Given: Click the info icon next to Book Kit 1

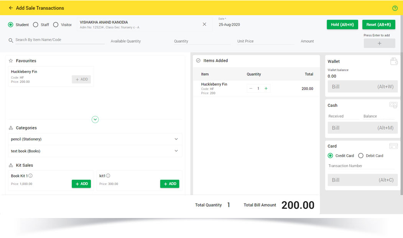Looking at the screenshot, I should coord(31,176).
